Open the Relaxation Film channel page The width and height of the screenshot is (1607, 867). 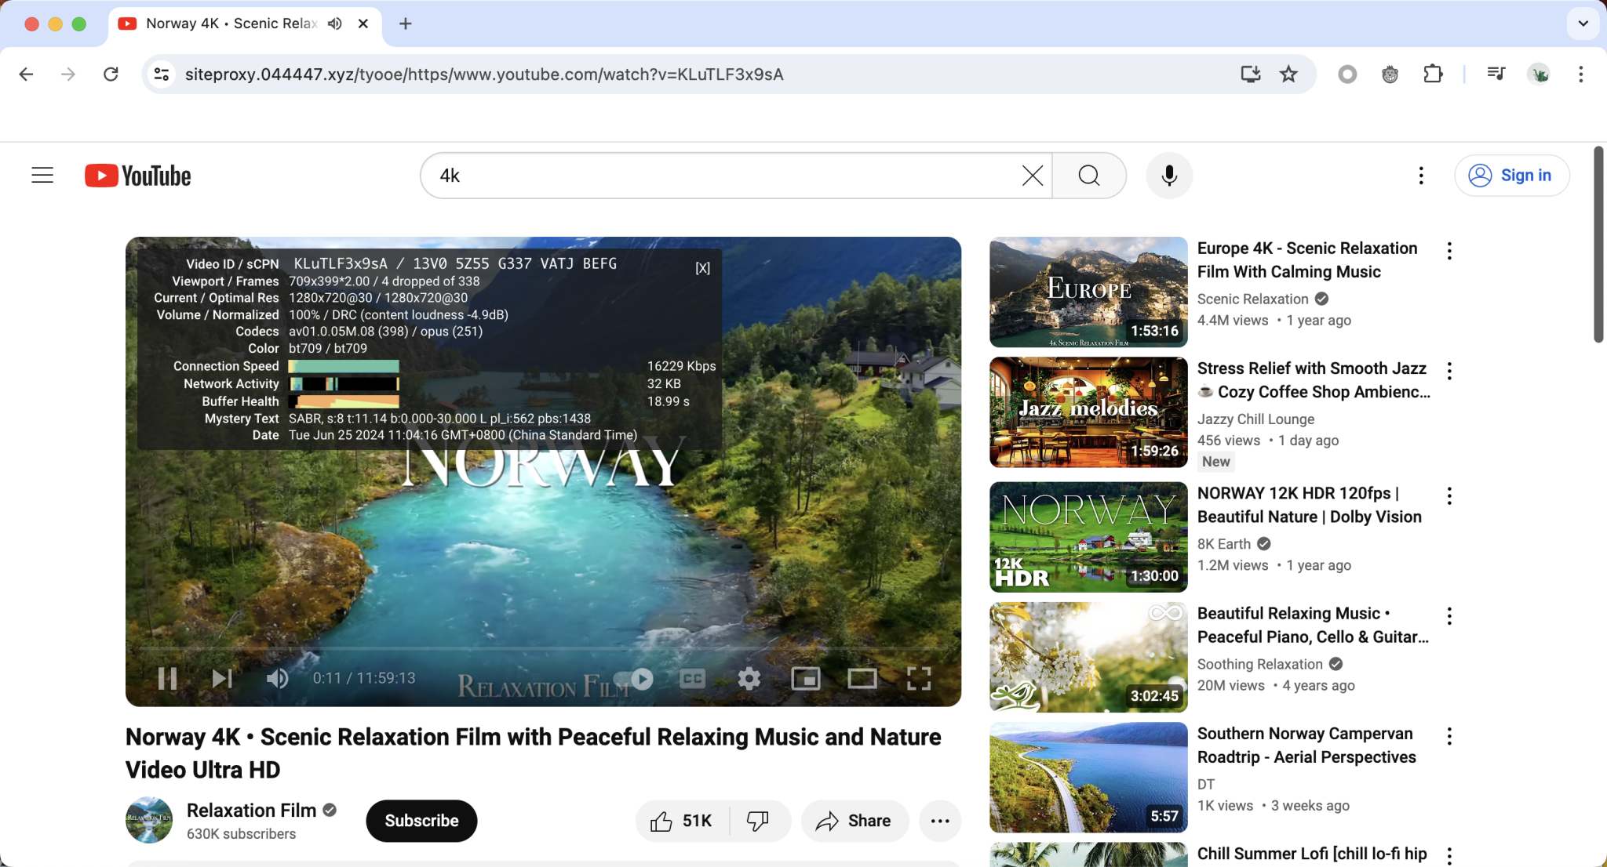click(x=251, y=810)
